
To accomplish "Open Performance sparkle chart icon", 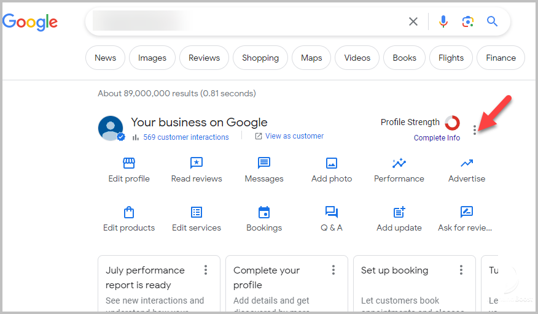I will click(399, 163).
